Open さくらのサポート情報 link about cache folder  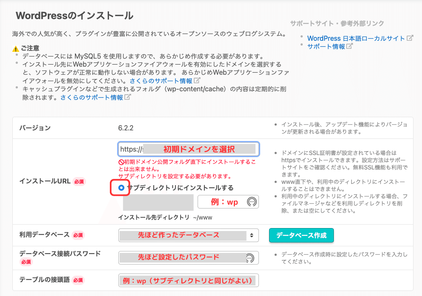pyautogui.click(x=92, y=97)
